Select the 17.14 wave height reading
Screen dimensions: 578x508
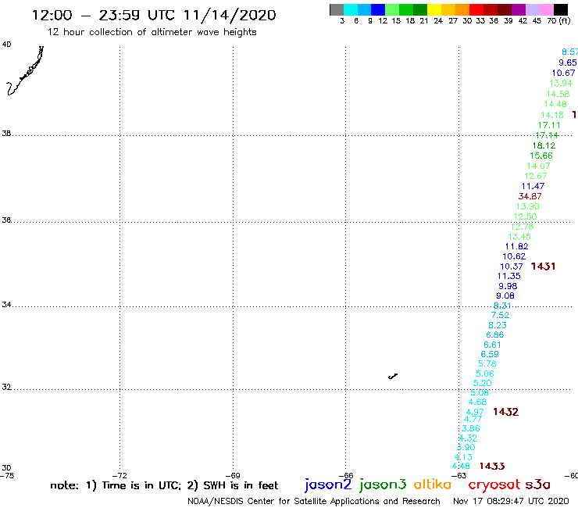[x=547, y=135]
